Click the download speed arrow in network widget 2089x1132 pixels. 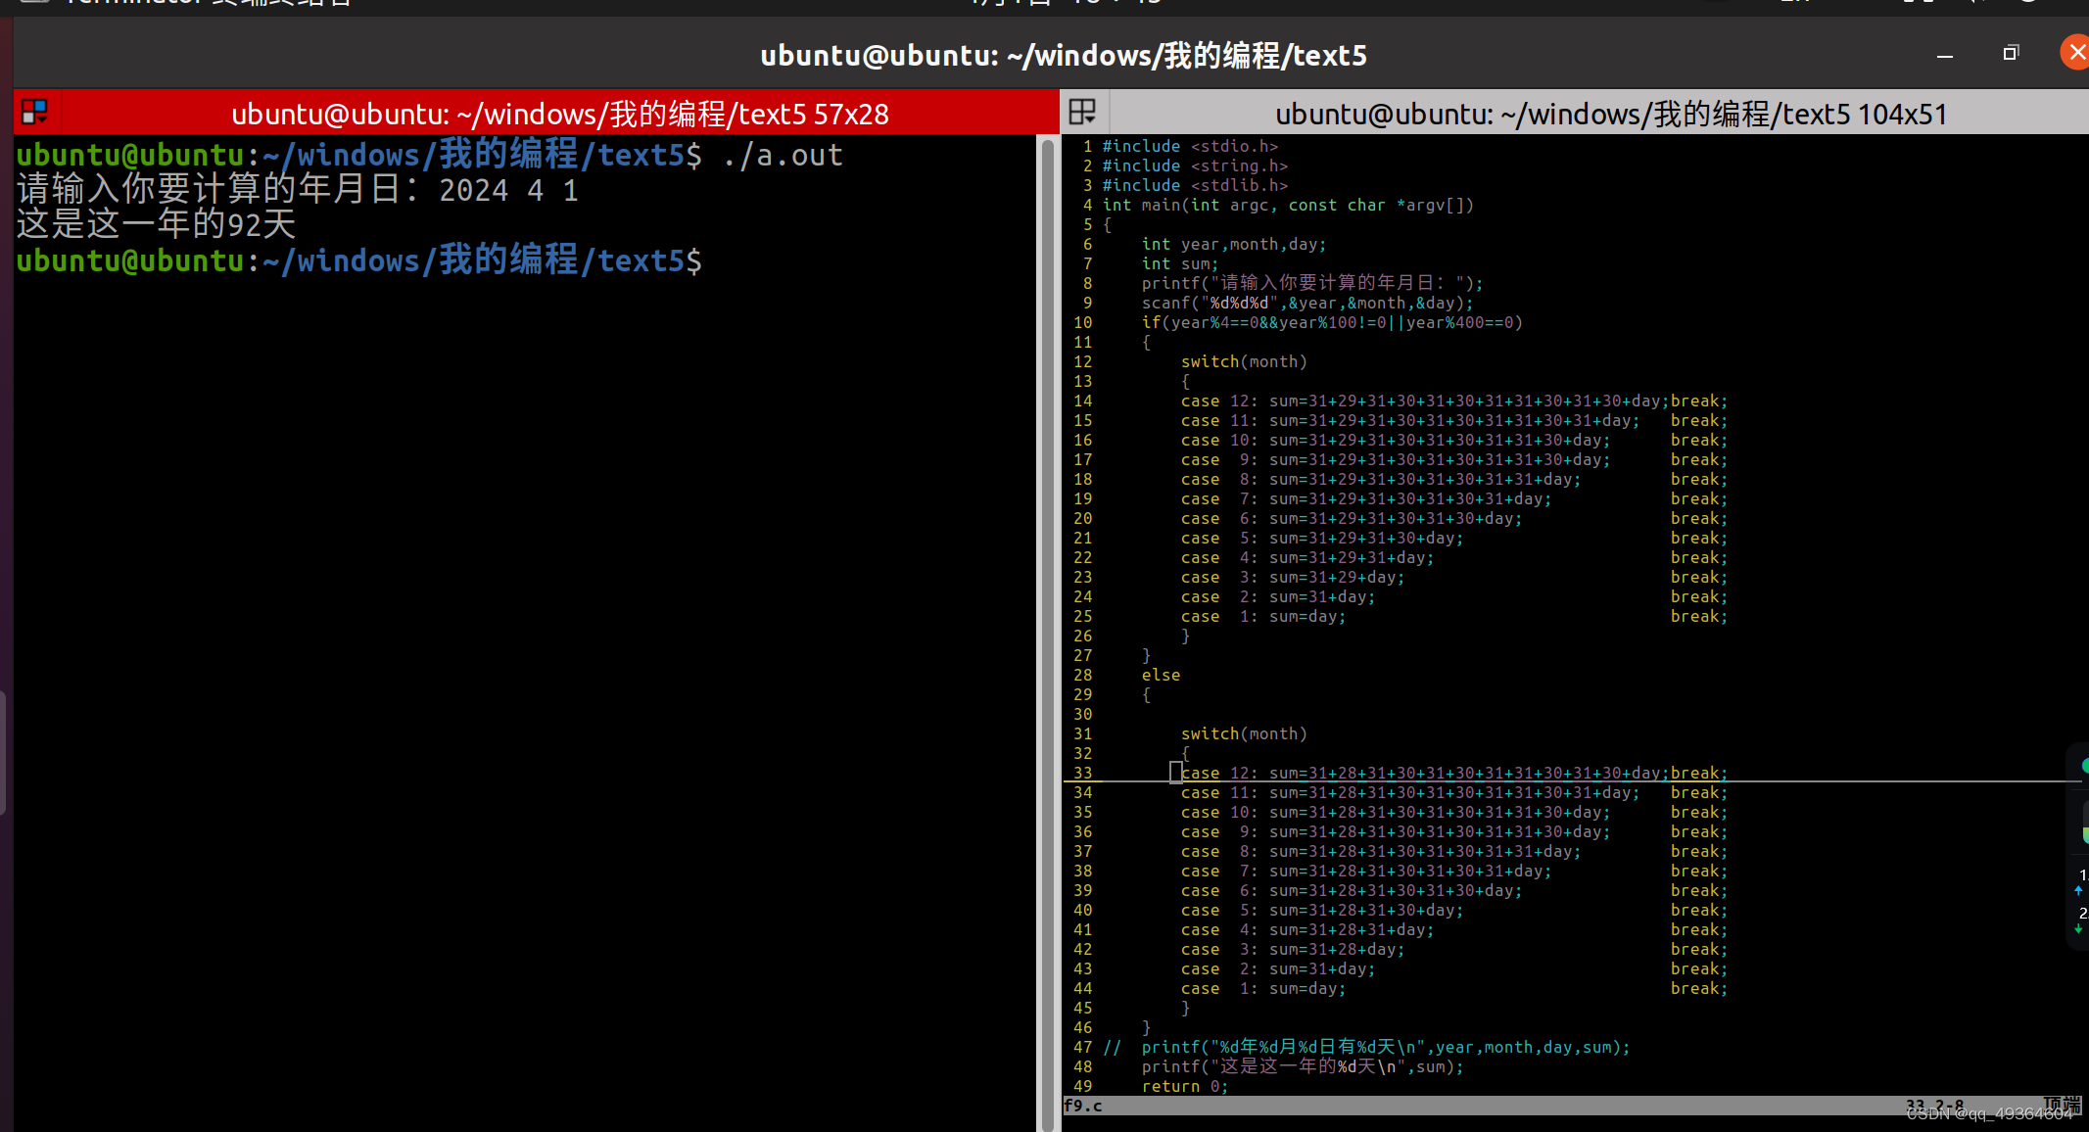(x=2078, y=929)
